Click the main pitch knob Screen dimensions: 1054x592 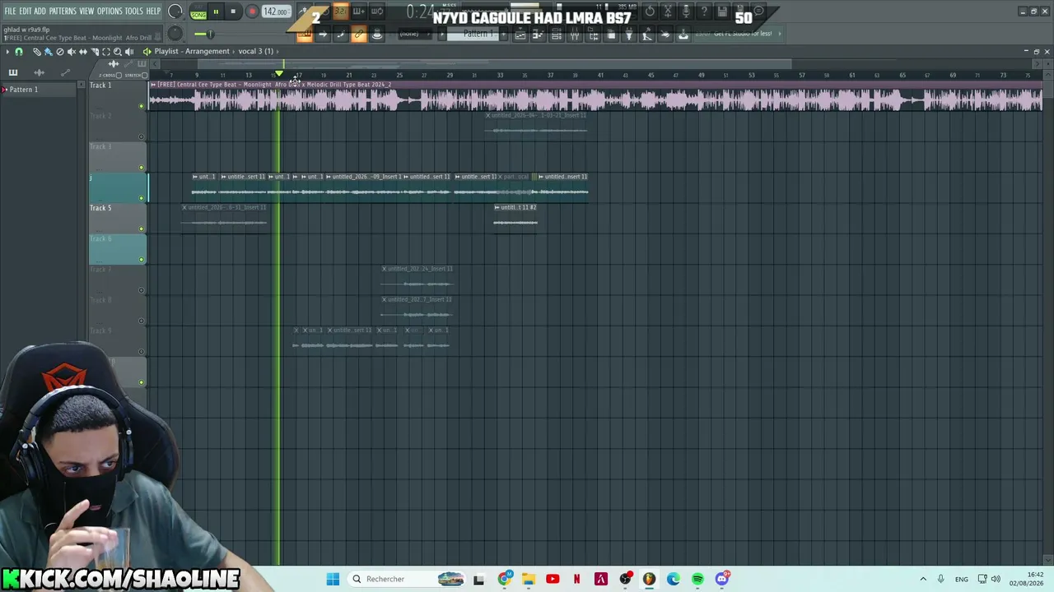175,34
